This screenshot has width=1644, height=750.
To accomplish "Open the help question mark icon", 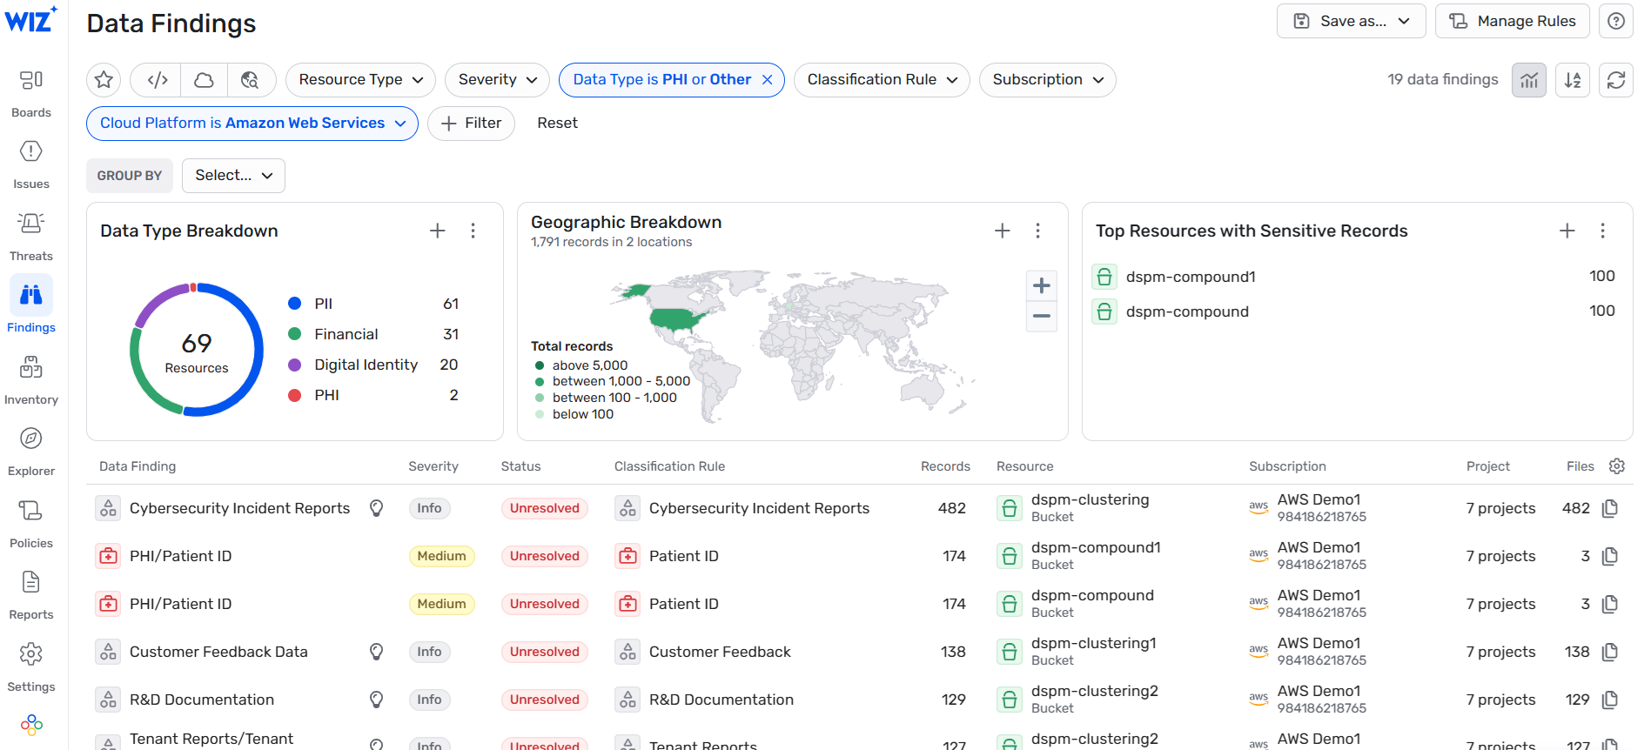I will [x=1615, y=21].
